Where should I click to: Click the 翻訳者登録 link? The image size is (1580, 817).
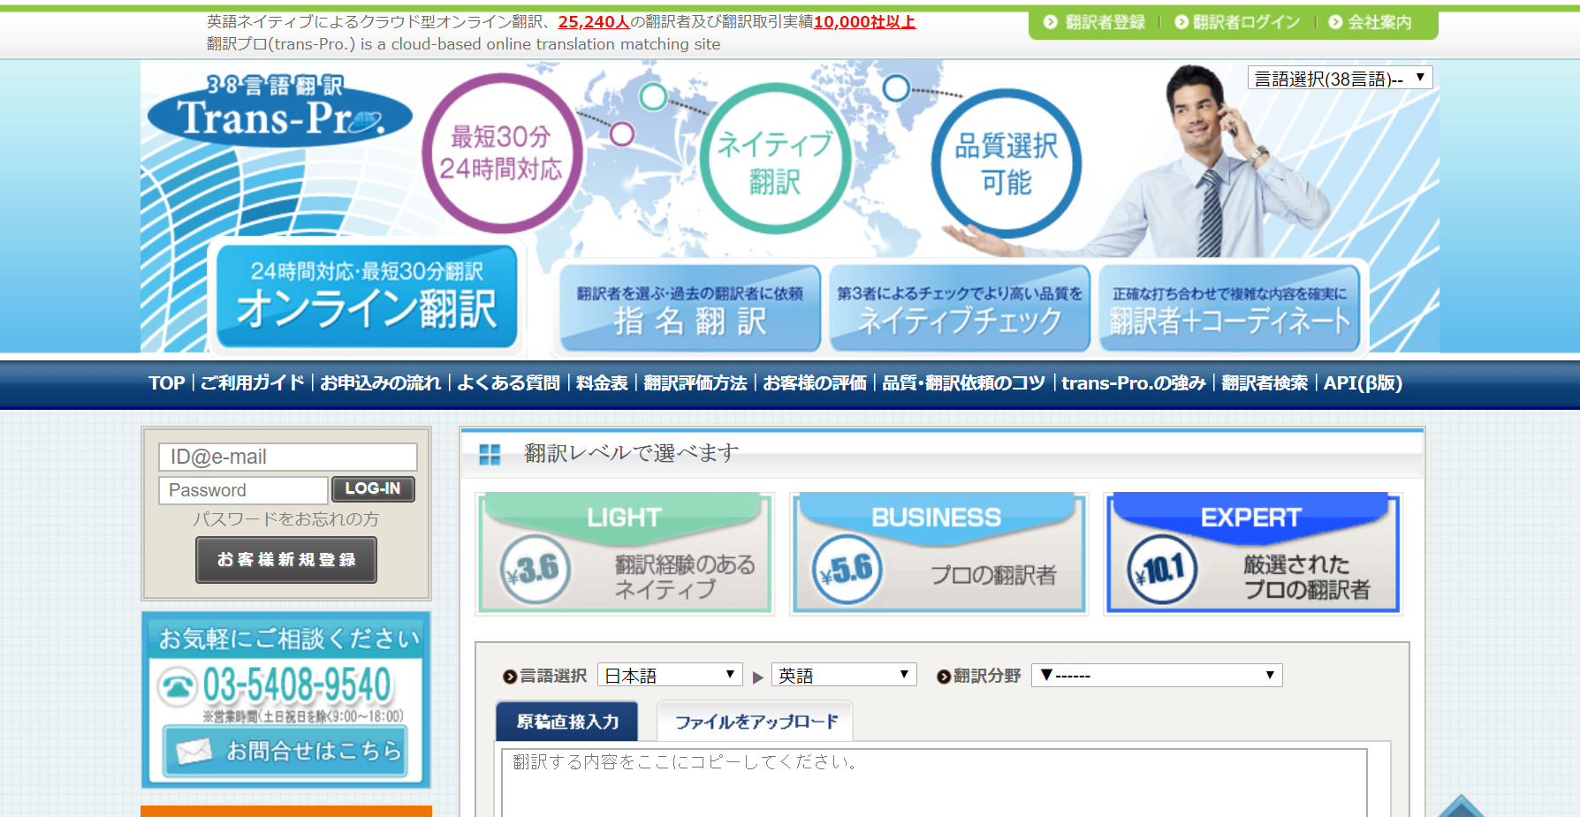pyautogui.click(x=1095, y=22)
